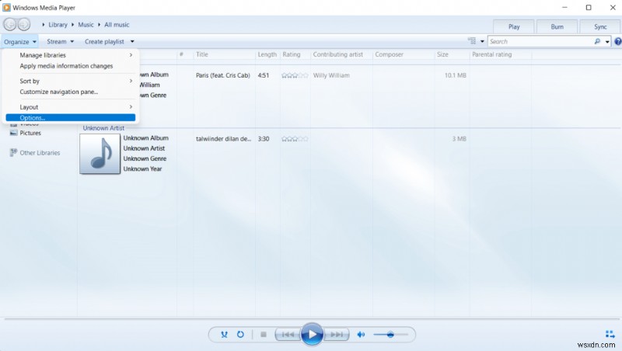The width and height of the screenshot is (622, 351).
Task: Click the Stop playback icon
Action: point(263,335)
